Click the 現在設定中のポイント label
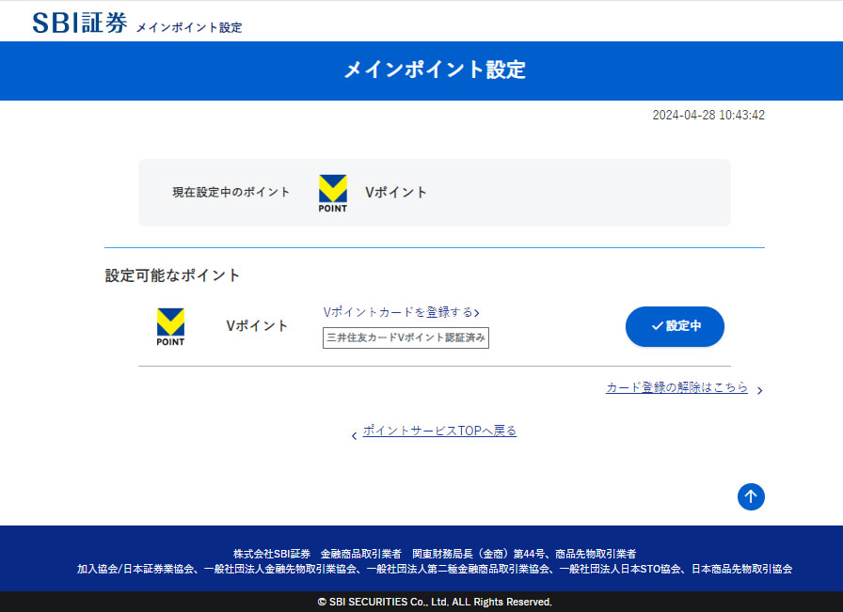This screenshot has height=612, width=843. (x=231, y=192)
